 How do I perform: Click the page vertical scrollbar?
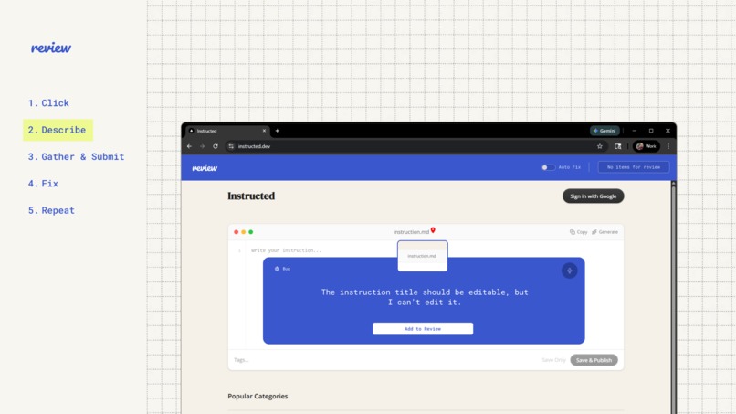[674, 297]
